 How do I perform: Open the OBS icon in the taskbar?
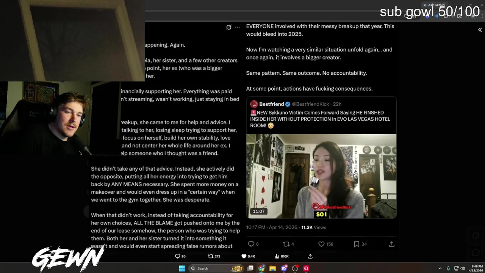pos(295,268)
